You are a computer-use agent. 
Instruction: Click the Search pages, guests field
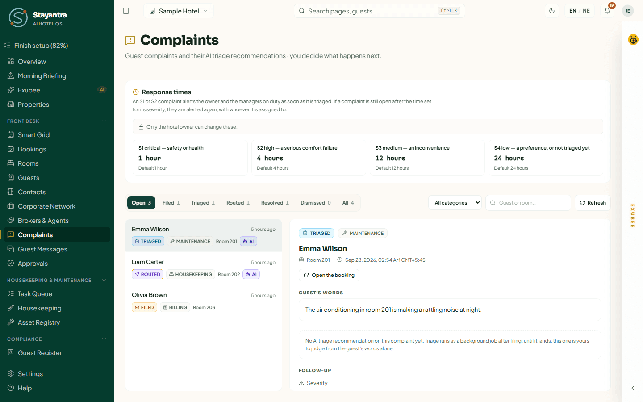380,11
